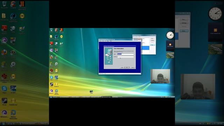Click the Name field in User Information
Screen dimensions: 224x126
click(x=125, y=54)
